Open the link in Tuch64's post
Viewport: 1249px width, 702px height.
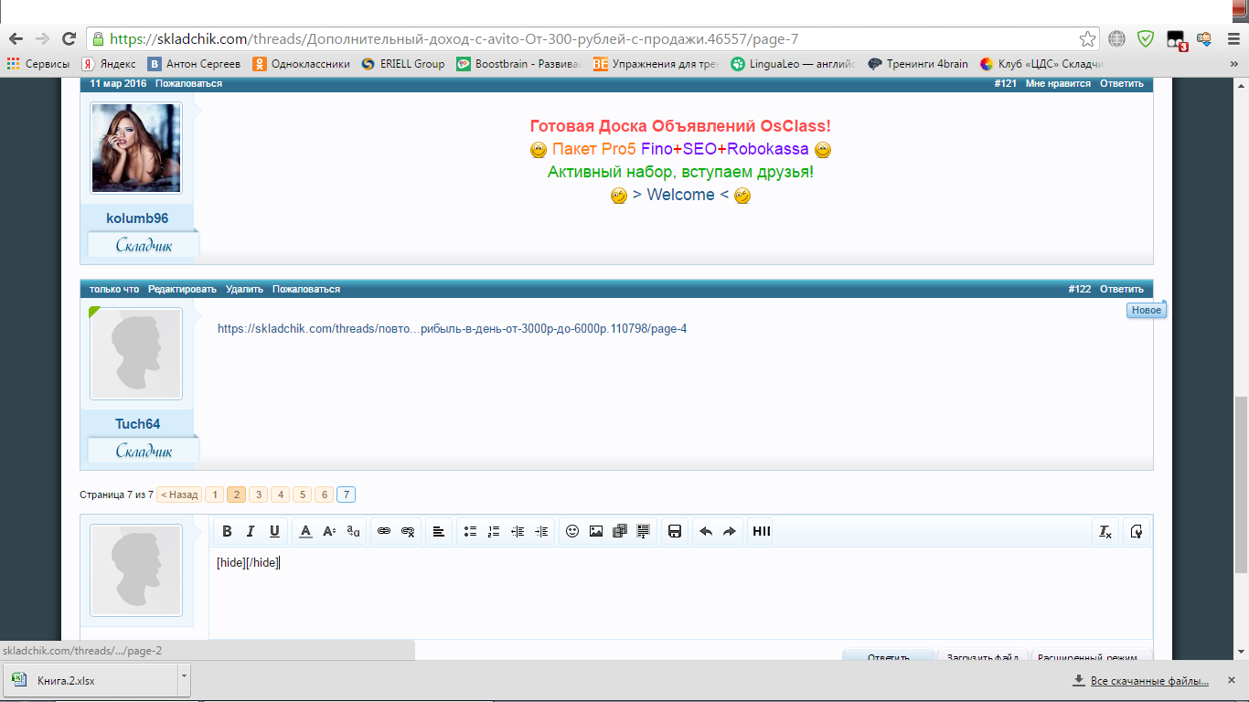[452, 329]
